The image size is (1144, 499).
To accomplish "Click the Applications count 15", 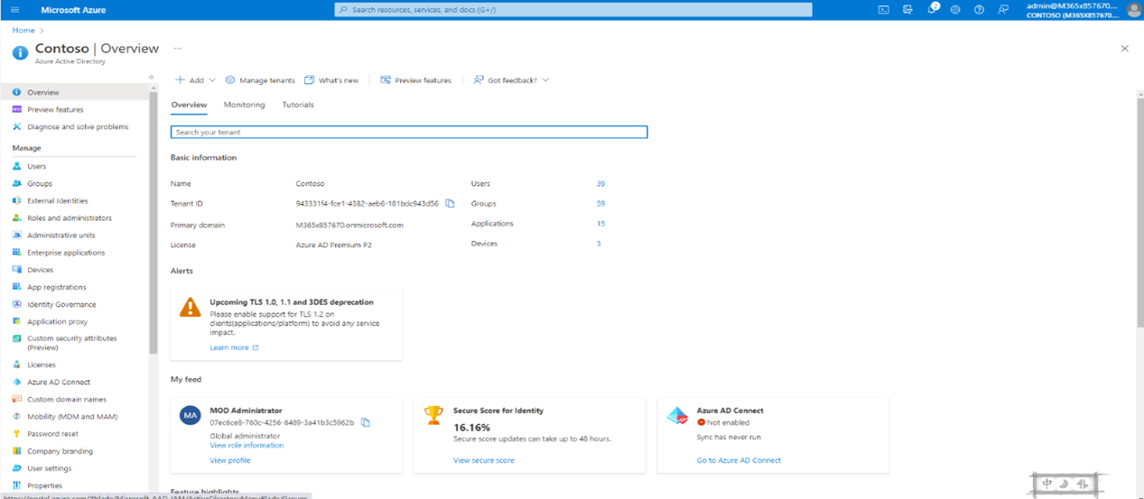I will pyautogui.click(x=600, y=224).
